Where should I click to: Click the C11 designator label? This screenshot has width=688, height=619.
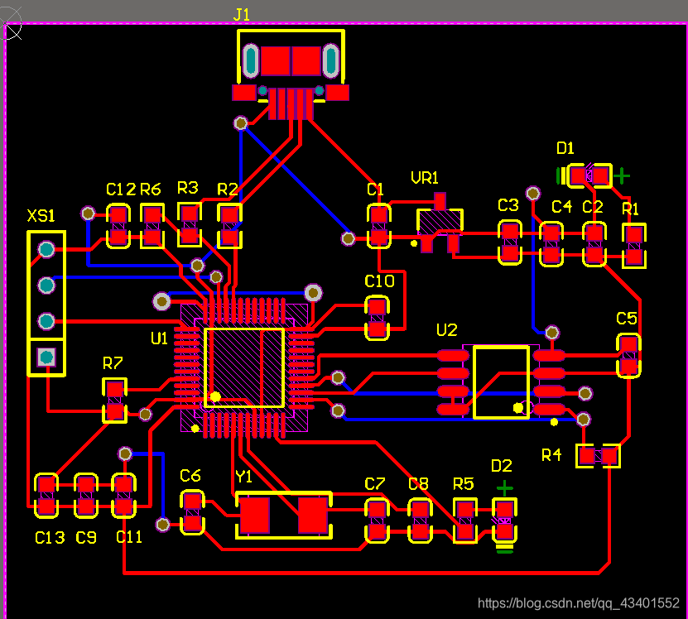tap(129, 537)
